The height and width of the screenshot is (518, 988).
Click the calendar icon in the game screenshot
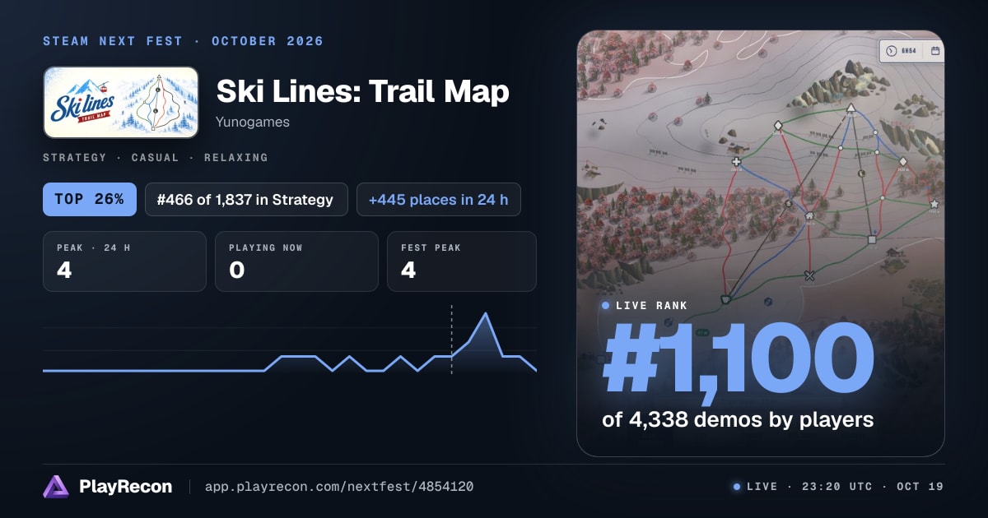[x=935, y=51]
